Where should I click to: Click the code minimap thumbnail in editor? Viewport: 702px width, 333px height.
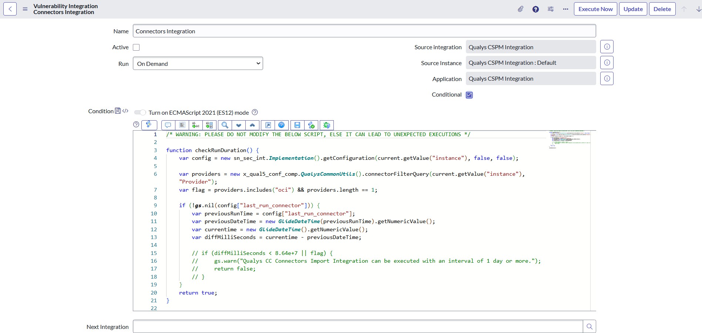(570, 139)
